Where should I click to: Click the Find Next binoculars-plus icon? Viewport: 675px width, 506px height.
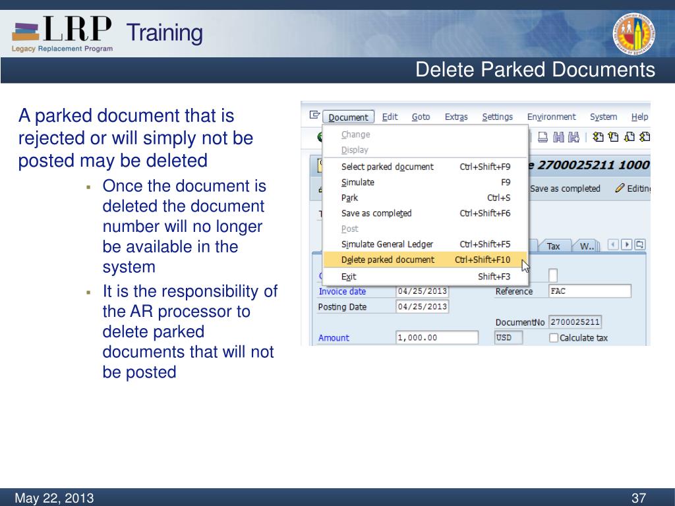[573, 137]
